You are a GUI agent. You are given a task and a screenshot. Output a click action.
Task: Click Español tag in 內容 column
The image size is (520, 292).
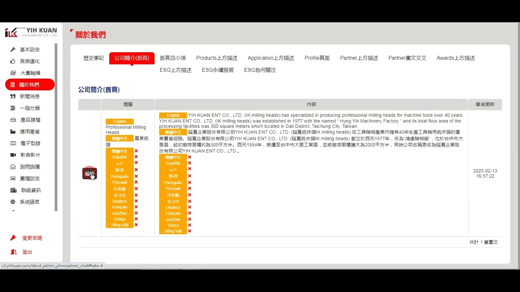[173, 163]
